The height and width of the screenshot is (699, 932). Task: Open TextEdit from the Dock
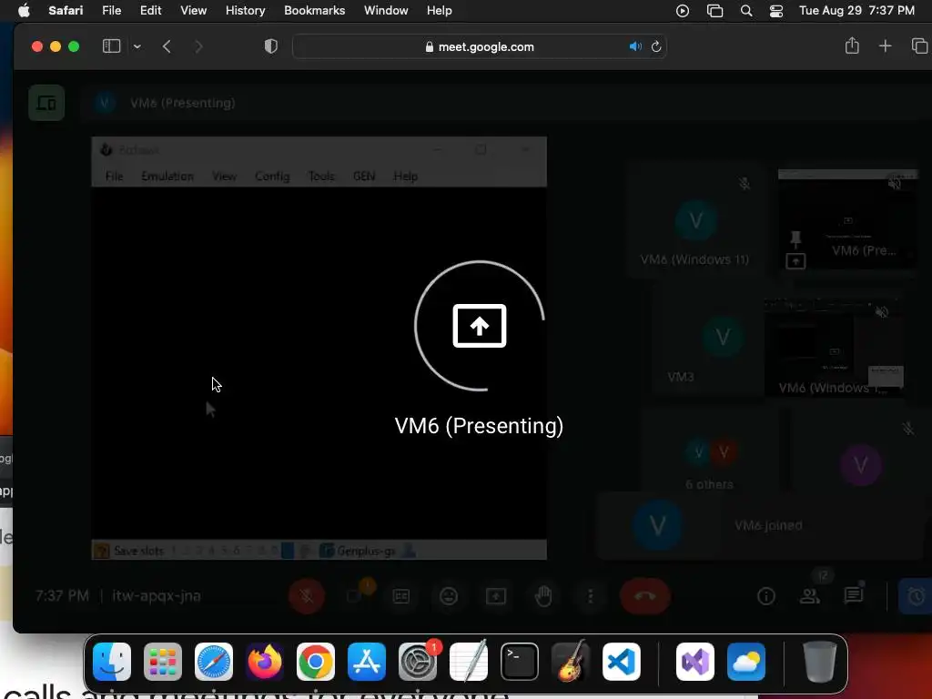469,662
